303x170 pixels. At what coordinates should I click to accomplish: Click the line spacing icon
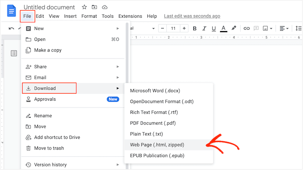299,28
